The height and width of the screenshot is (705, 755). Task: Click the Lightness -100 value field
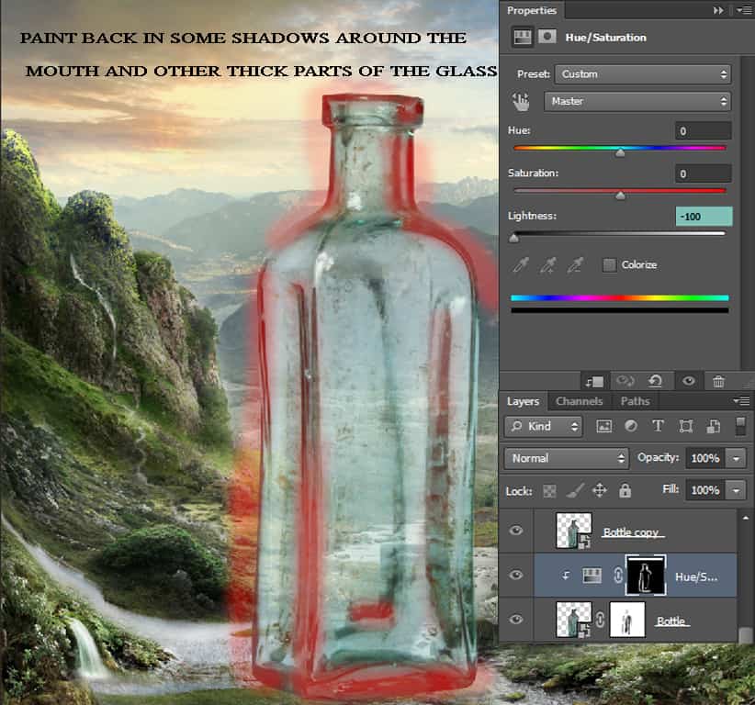tap(704, 217)
